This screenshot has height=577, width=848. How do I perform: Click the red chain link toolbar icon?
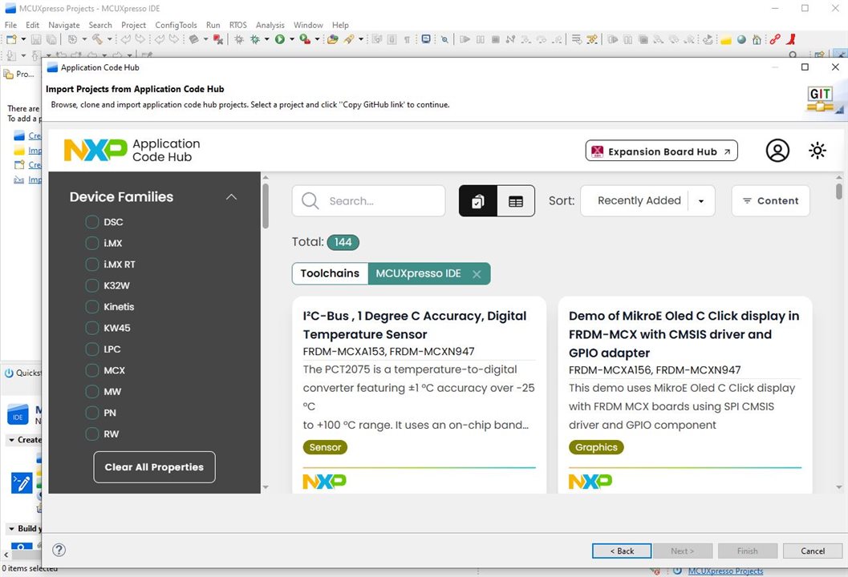point(775,39)
